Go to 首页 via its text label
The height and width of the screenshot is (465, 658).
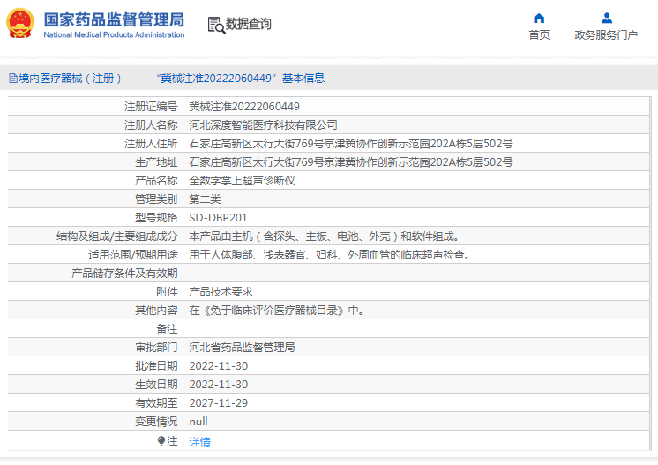[539, 35]
